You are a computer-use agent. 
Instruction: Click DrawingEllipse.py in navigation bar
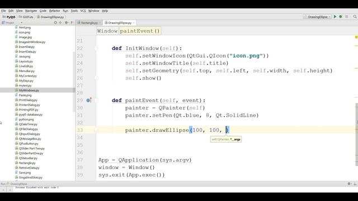click(x=50, y=17)
